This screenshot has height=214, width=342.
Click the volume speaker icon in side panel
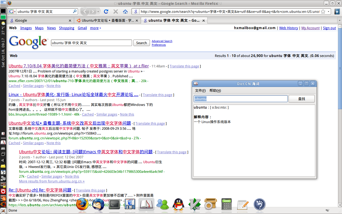pos(3,160)
